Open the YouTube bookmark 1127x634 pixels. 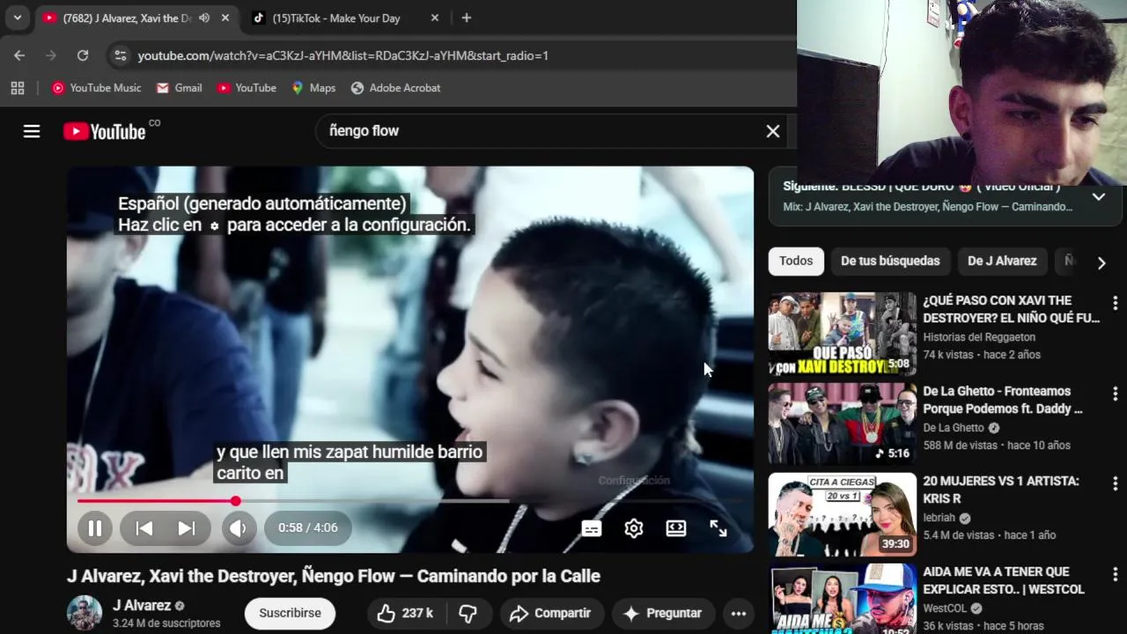(x=247, y=88)
